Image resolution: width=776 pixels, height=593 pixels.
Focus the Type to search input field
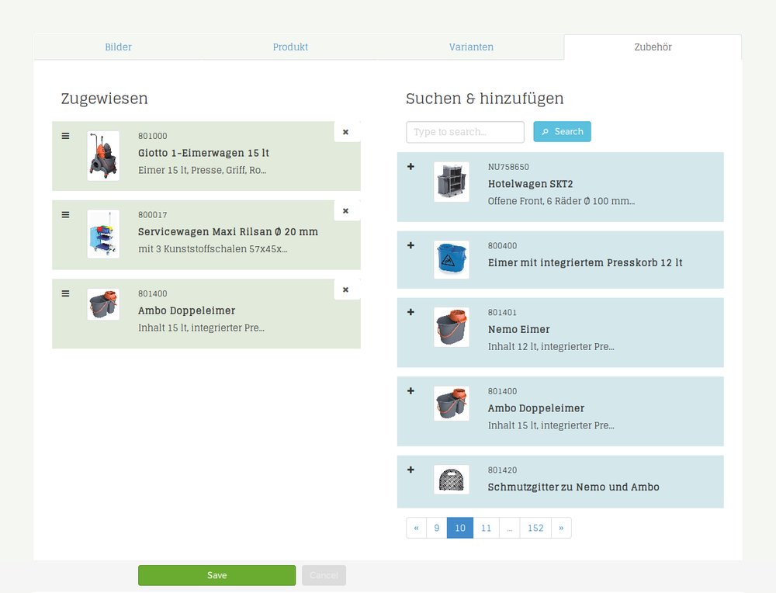click(x=464, y=131)
